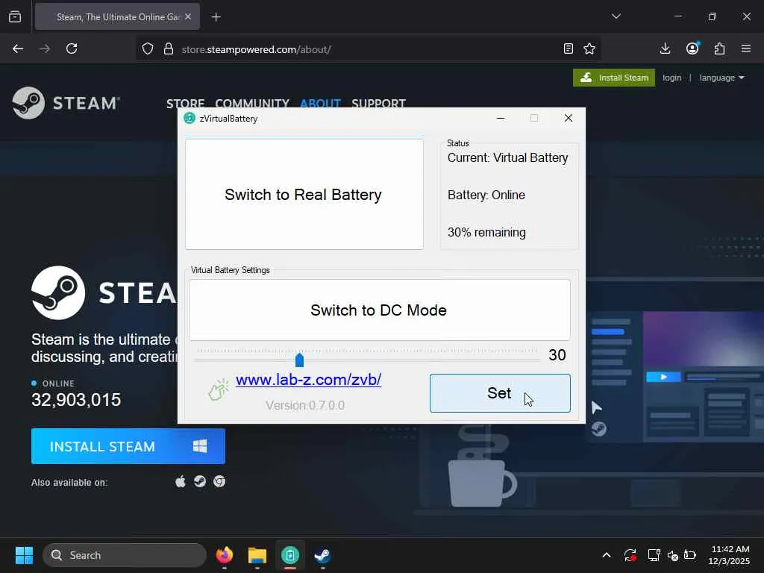The height and width of the screenshot is (573, 764).
Task: Click the battery tray icon
Action: (x=690, y=555)
